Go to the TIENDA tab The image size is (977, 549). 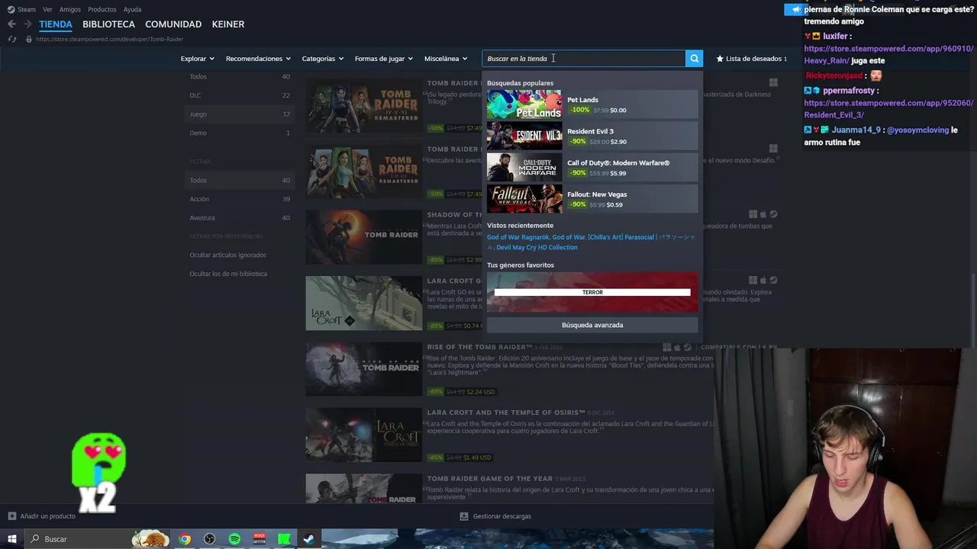[x=56, y=24]
